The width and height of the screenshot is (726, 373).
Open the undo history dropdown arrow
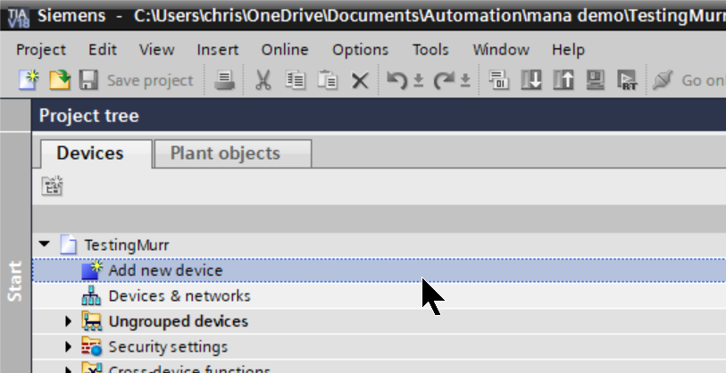point(419,81)
